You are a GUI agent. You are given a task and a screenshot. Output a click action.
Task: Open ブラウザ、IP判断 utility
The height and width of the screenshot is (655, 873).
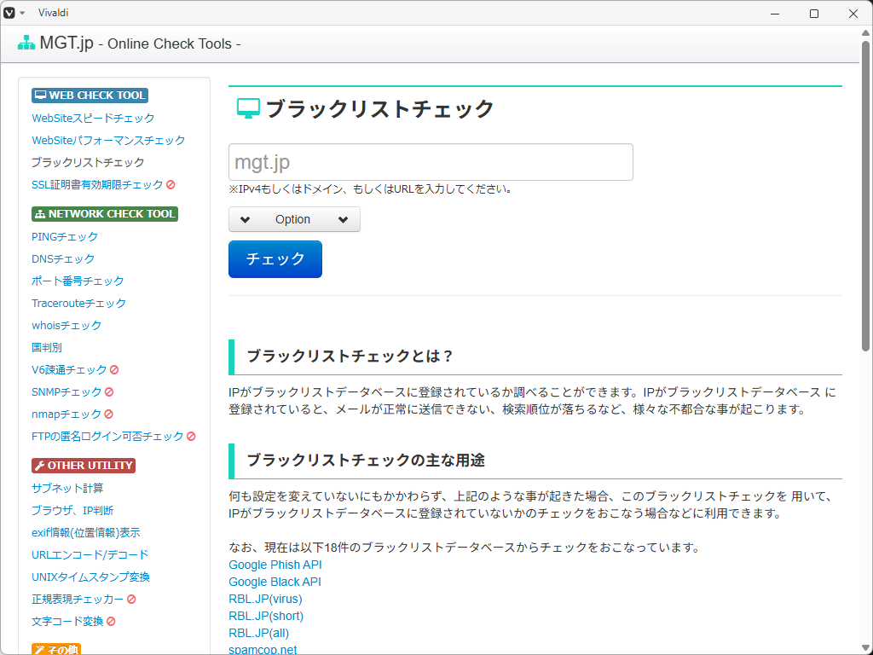72,511
